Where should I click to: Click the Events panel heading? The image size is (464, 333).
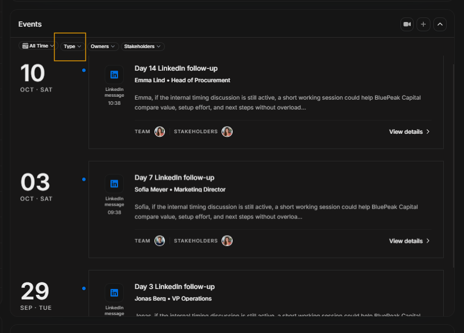(x=30, y=24)
